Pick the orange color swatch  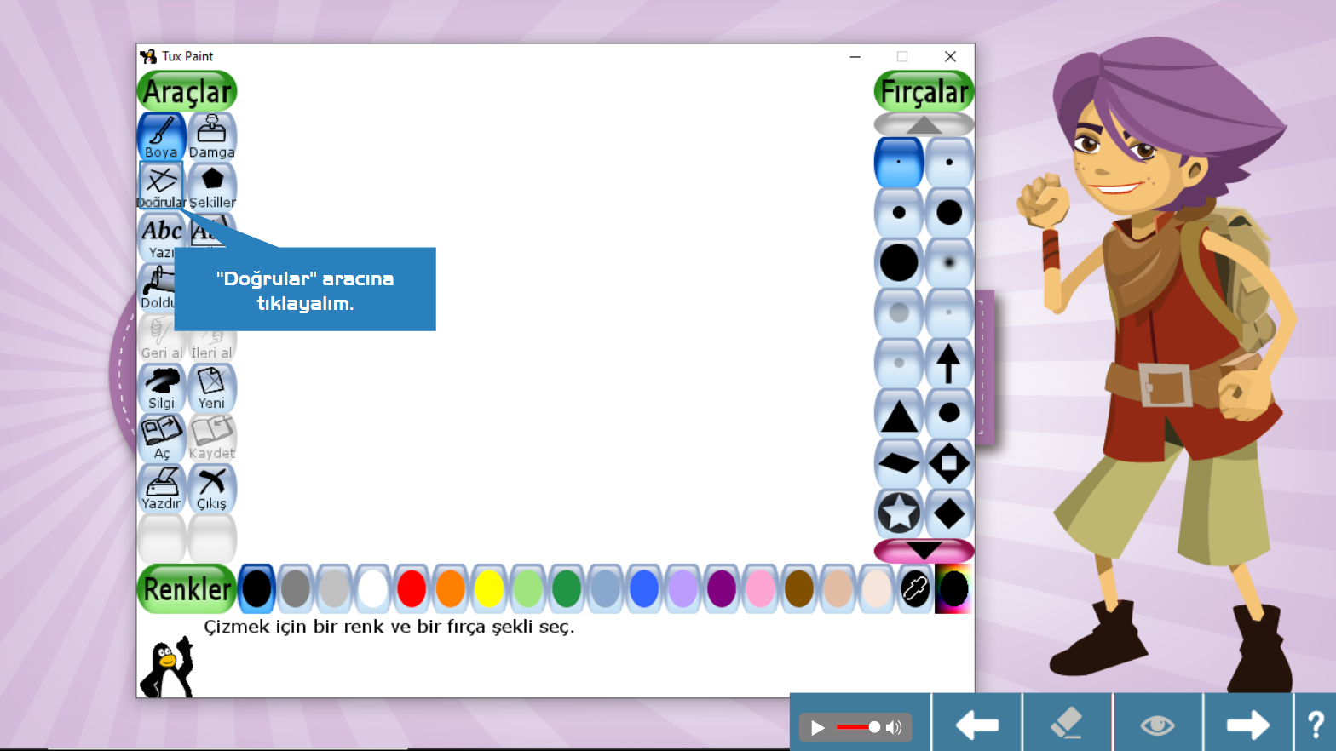tap(450, 588)
